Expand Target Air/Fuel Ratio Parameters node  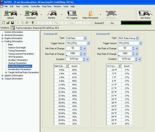(6, 72)
